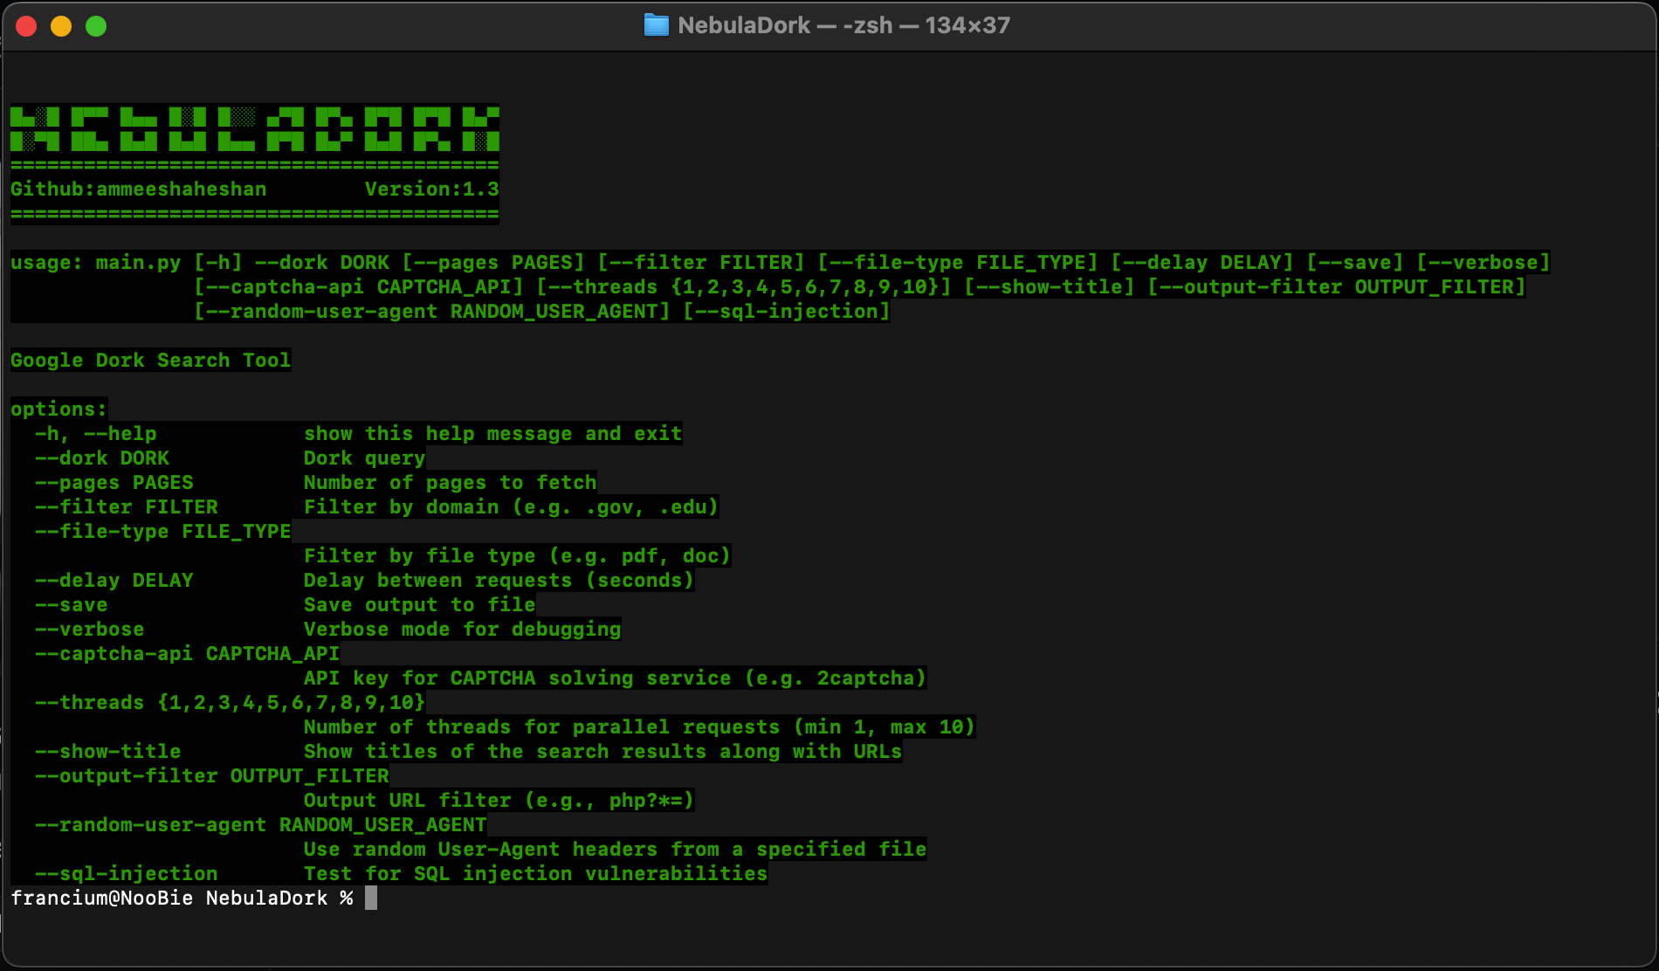Screen dimensions: 1659x971
Task: Click 'Delay between requests (seconds)'
Action: (x=499, y=580)
